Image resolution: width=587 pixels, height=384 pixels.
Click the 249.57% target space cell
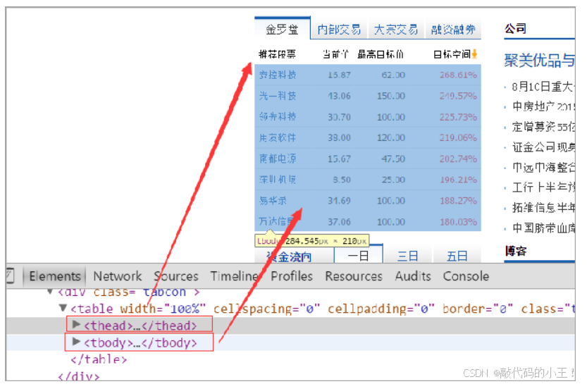tap(458, 96)
